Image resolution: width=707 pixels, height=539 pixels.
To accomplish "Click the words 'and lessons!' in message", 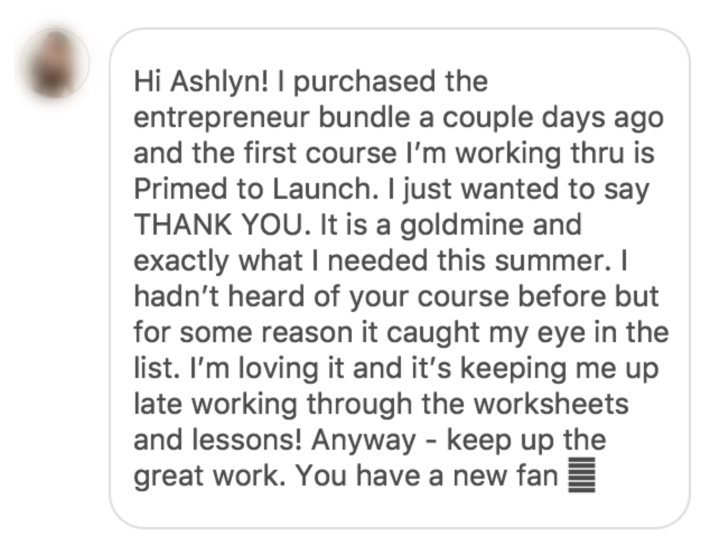I will (218, 440).
